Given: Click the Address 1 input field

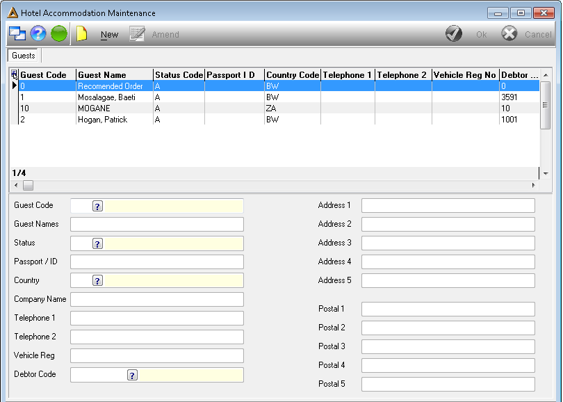Looking at the screenshot, I should [448, 205].
